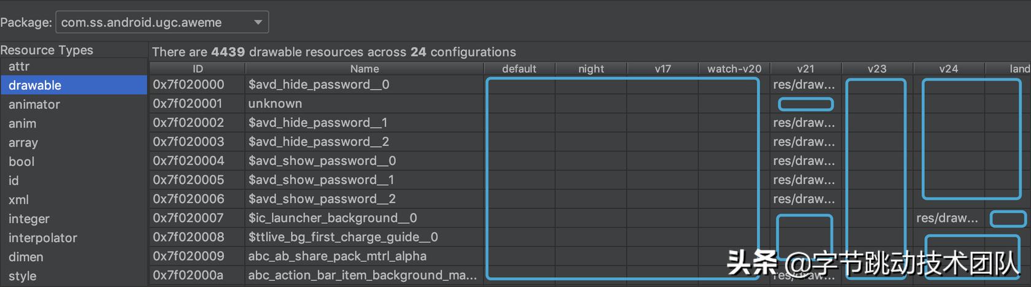Image resolution: width=1031 pixels, height=287 pixels.
Task: Pick the xml resource type
Action: (18, 199)
